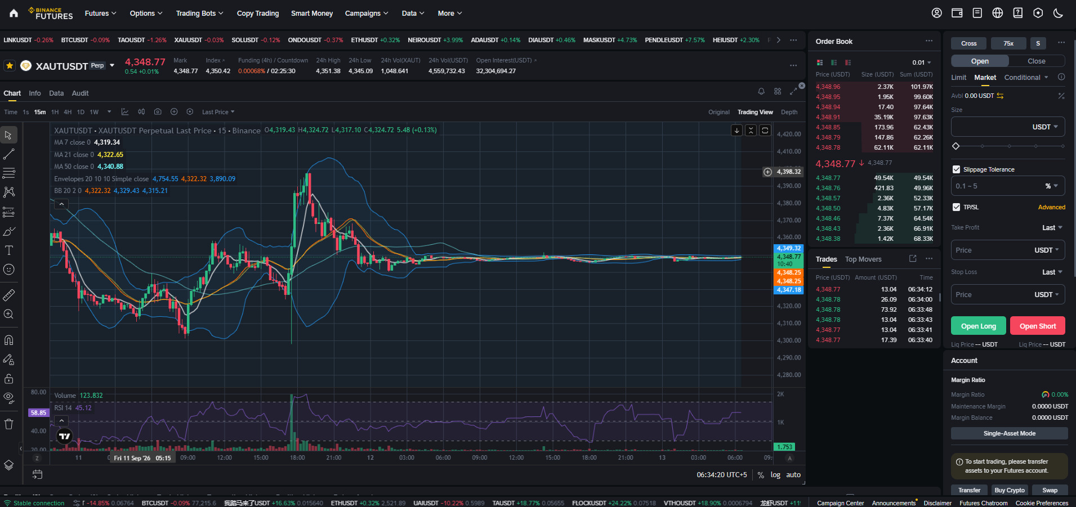Open the wallet icon in header
Screen dimensions: 1076x507
pyautogui.click(x=957, y=13)
